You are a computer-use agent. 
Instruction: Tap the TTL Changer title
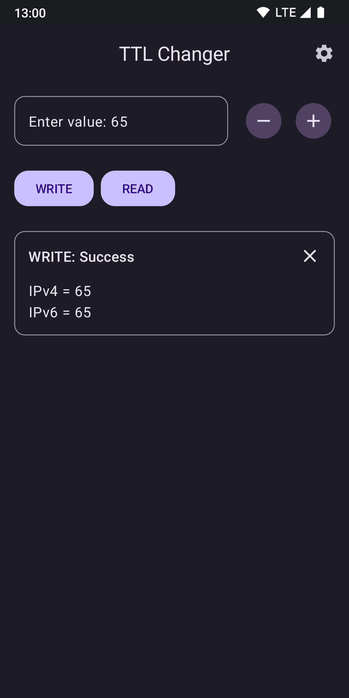(174, 54)
